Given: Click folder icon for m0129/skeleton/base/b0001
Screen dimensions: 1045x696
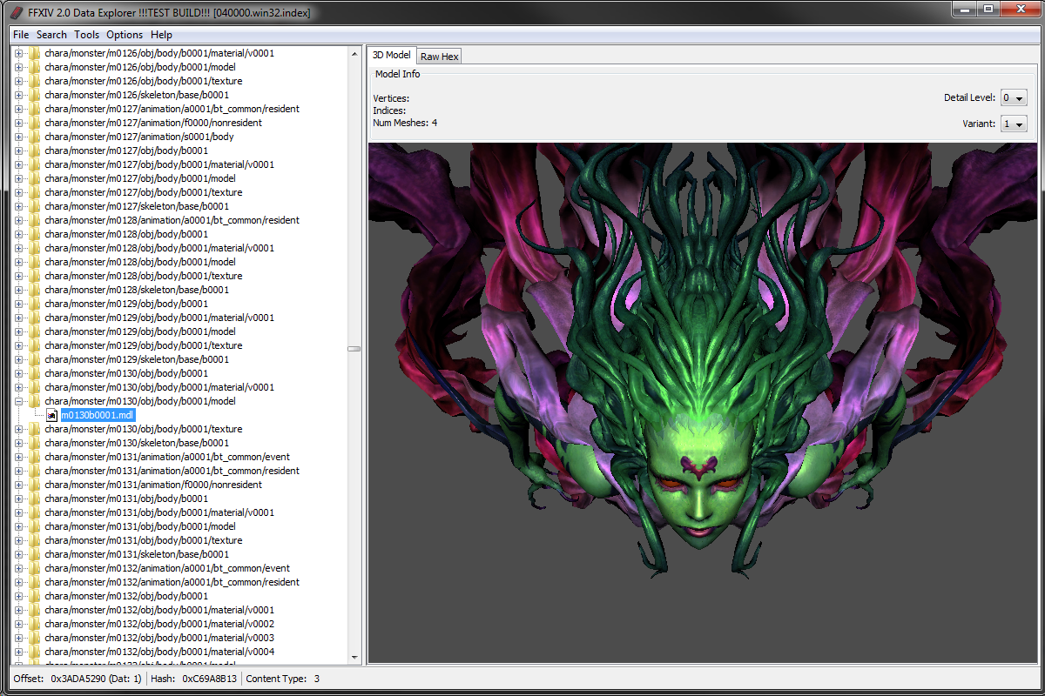Looking at the screenshot, I should tap(35, 359).
